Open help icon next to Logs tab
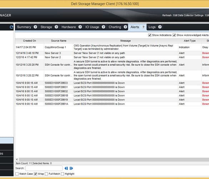This screenshot has height=179, width=209. pos(160,27)
